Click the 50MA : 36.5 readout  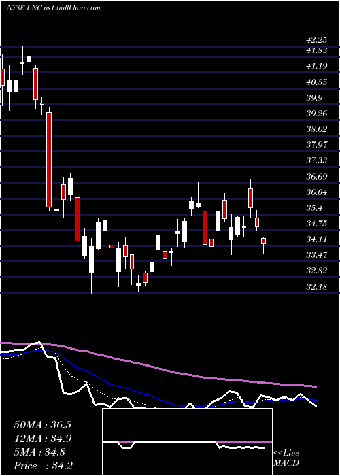pos(42,425)
